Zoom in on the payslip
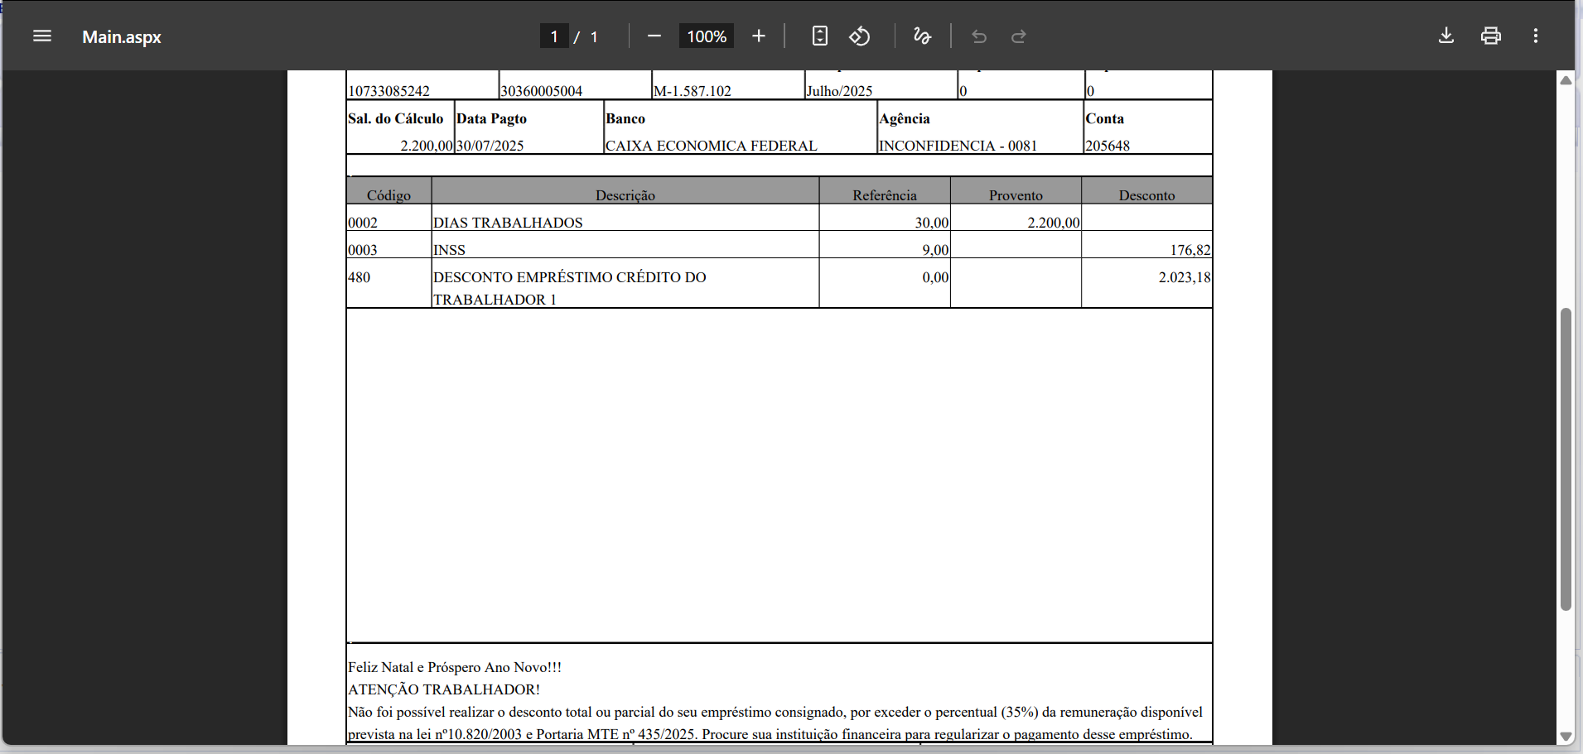 click(759, 36)
